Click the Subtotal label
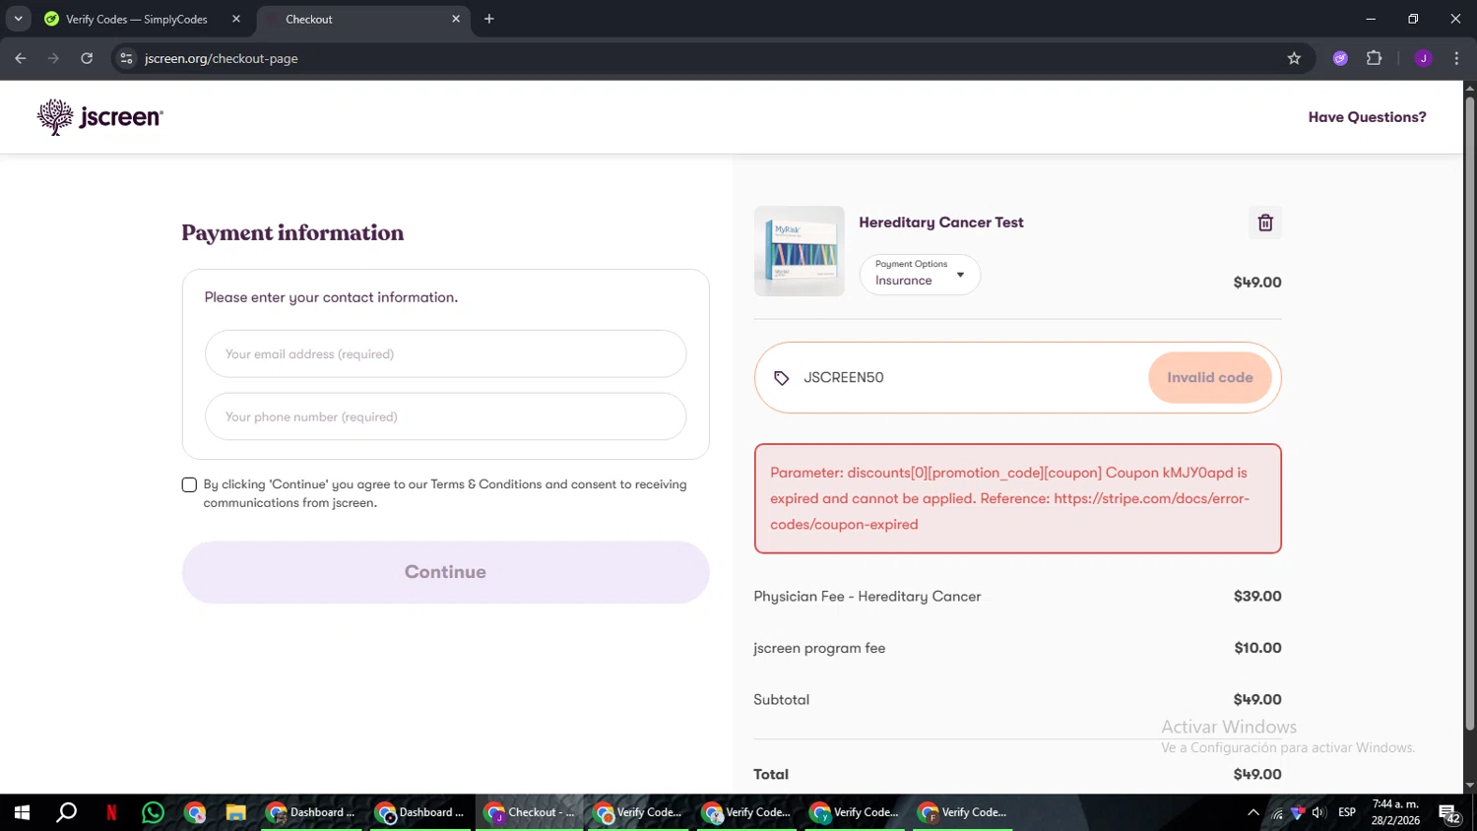Image resolution: width=1477 pixels, height=831 pixels. [x=781, y=700]
